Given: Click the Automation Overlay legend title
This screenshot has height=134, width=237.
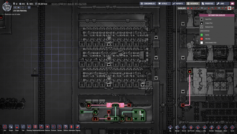Looking at the screenshot, I should click(217, 15).
